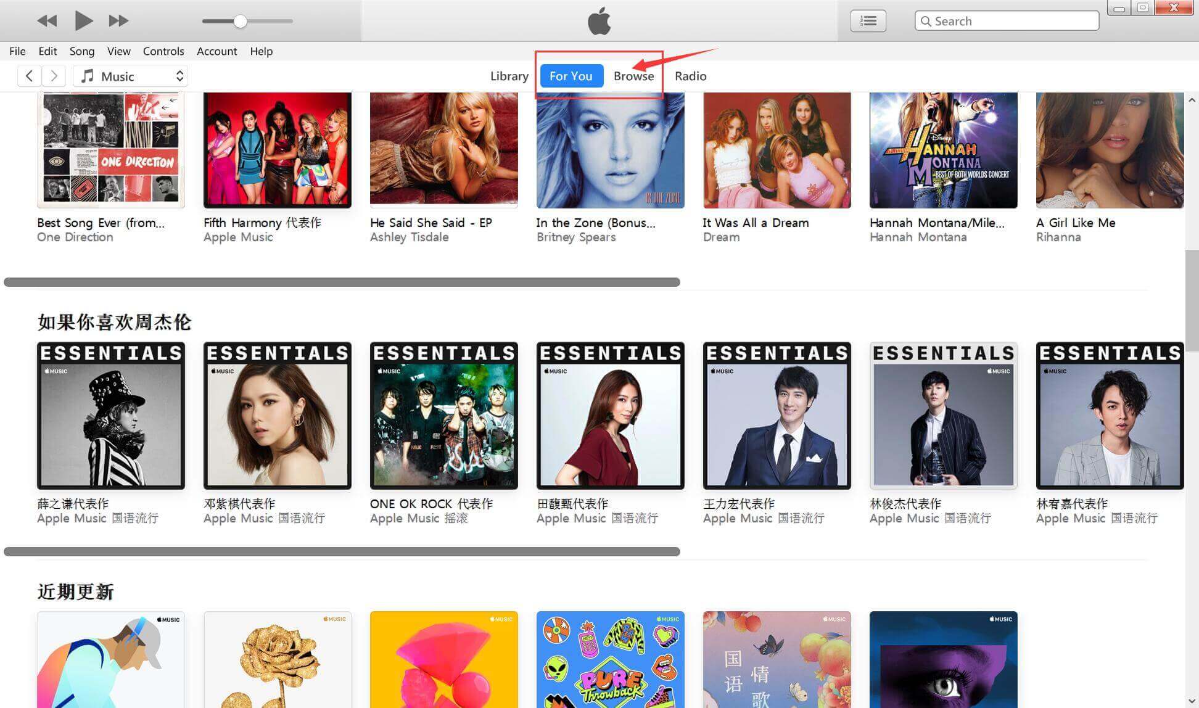The image size is (1199, 708).
Task: Click the forward navigation arrow icon
Action: (54, 76)
